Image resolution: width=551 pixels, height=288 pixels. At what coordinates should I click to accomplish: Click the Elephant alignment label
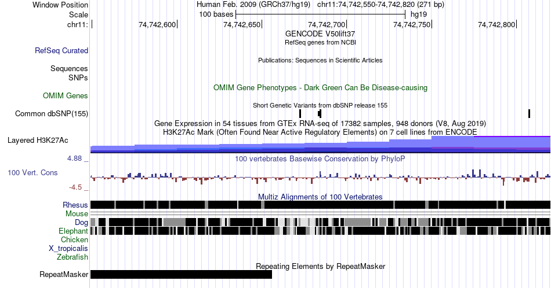point(73,231)
